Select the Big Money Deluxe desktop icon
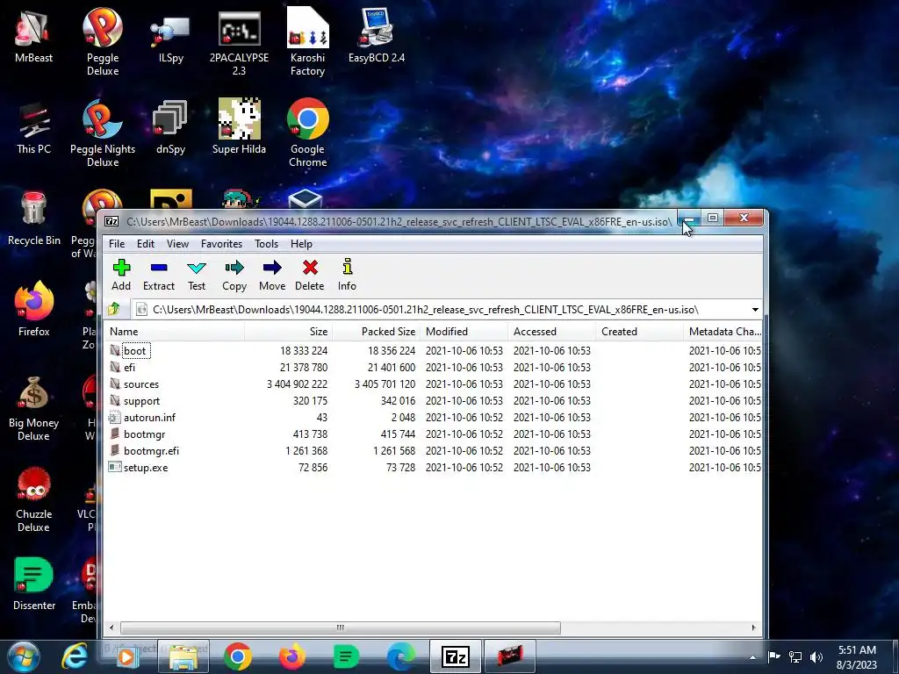Image resolution: width=899 pixels, height=674 pixels. point(34,409)
